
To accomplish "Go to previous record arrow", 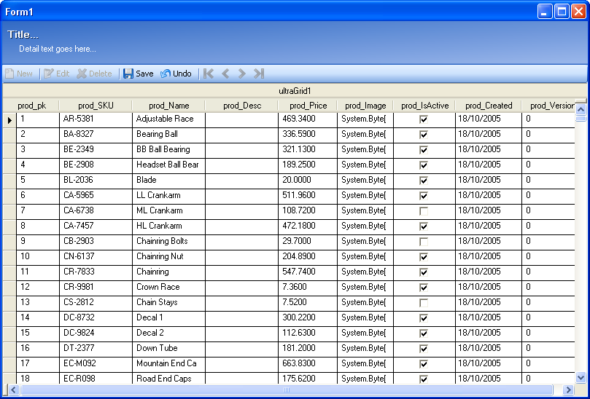I will (225, 74).
